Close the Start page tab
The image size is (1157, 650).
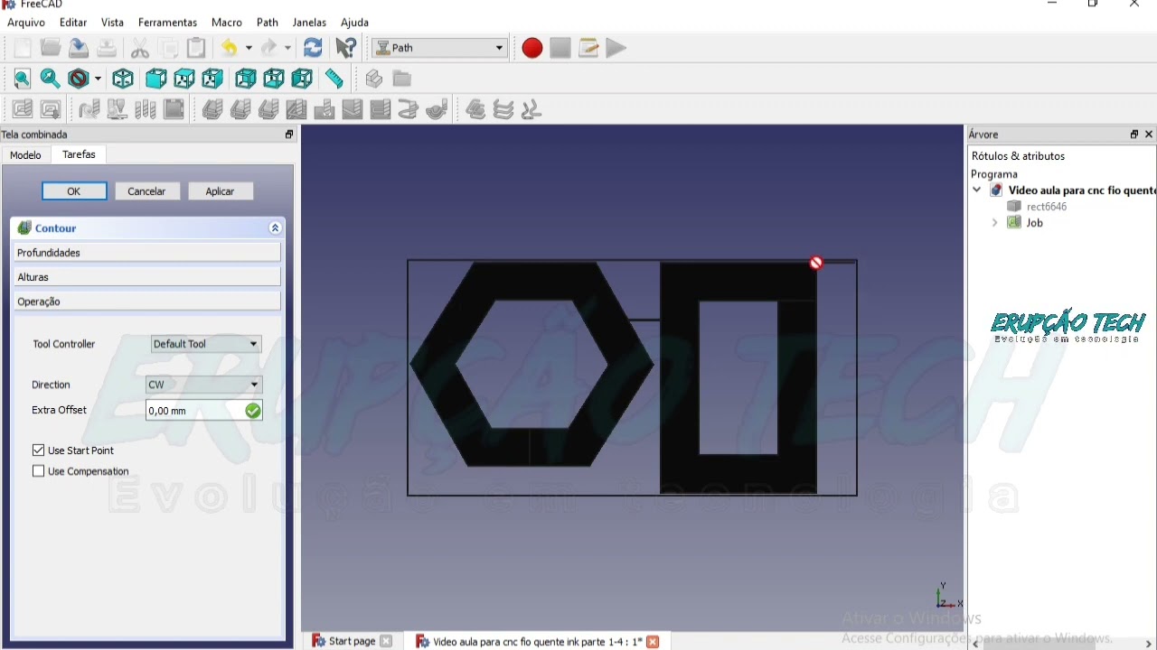click(x=386, y=641)
